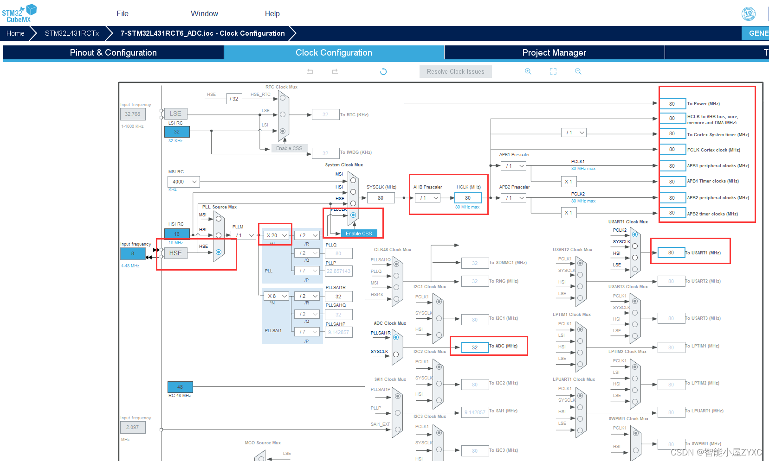Open the PLL N multiplier X 20 dropdown

click(277, 235)
